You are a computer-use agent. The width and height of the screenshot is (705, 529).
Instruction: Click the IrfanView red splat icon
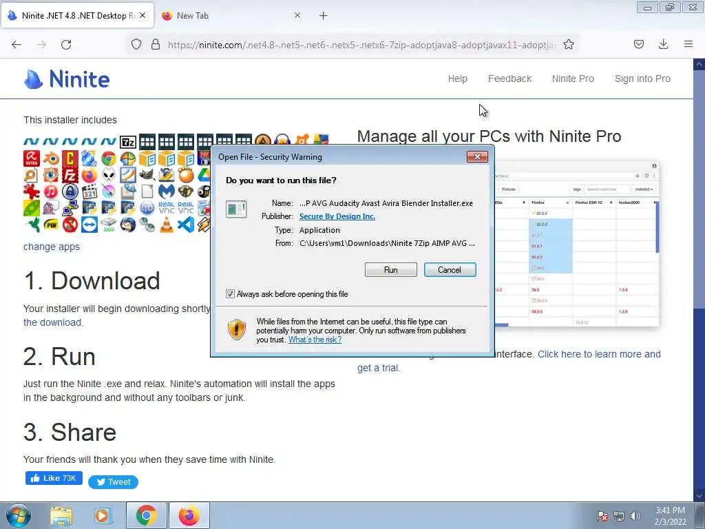click(32, 191)
